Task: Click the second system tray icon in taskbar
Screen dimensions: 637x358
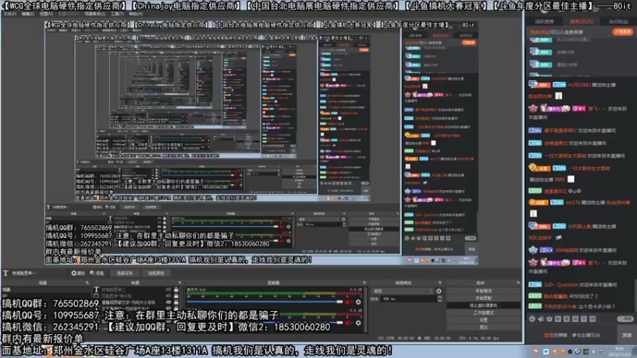Action: (x=545, y=352)
